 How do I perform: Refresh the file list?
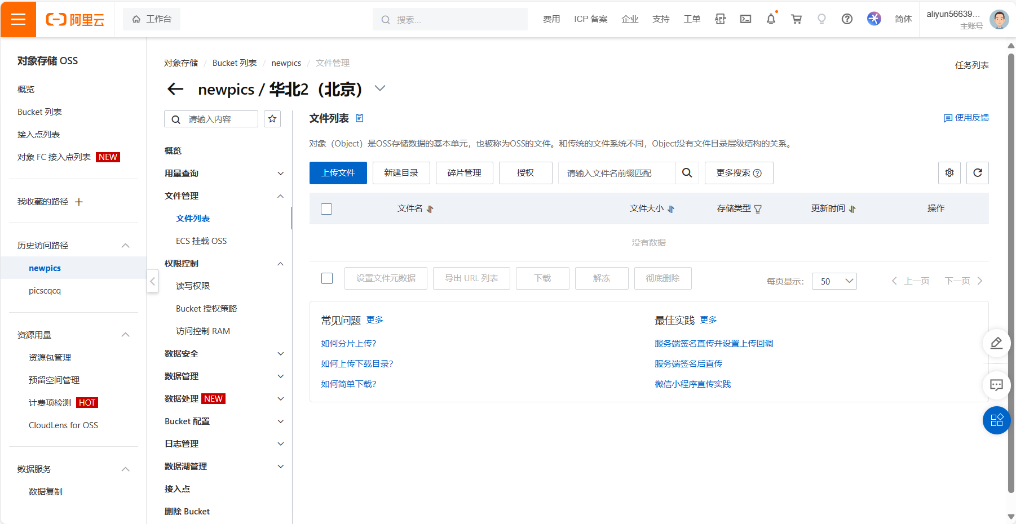[x=978, y=173]
